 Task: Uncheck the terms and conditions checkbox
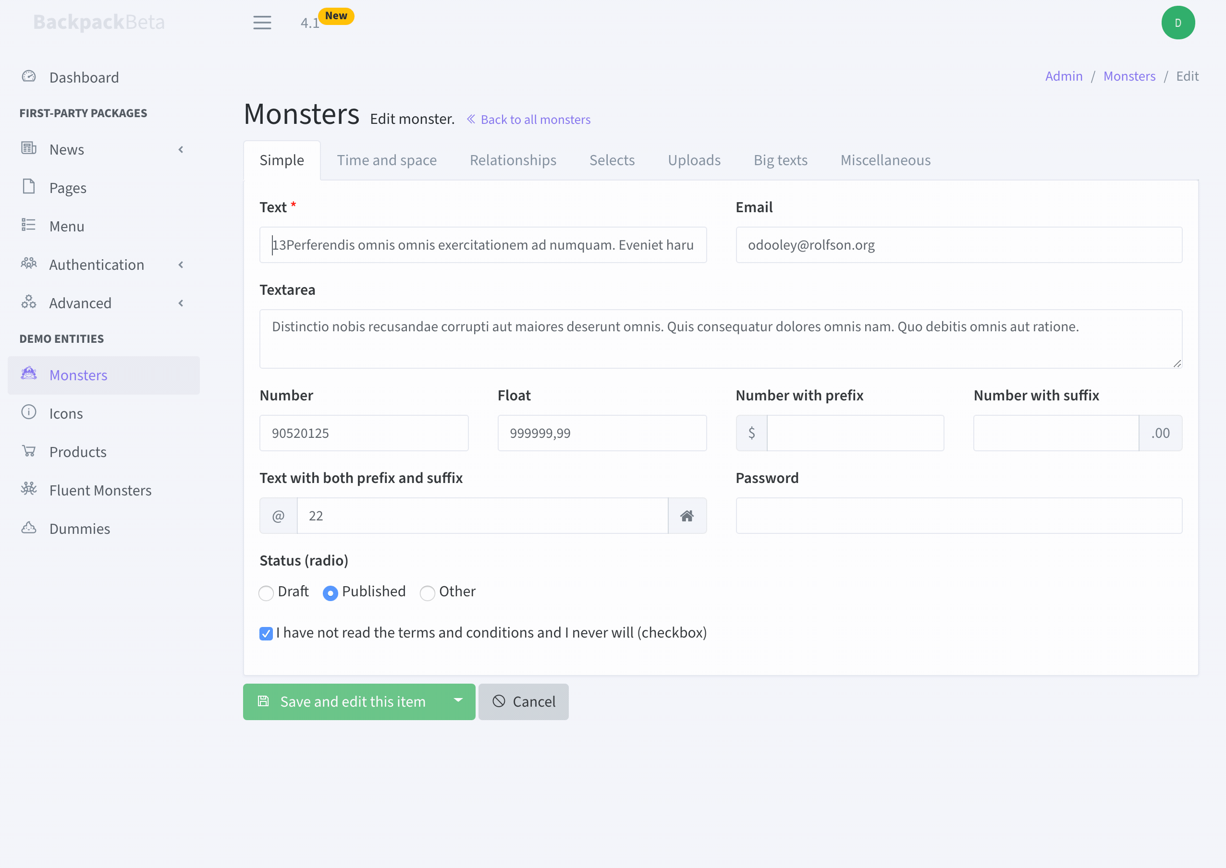266,633
